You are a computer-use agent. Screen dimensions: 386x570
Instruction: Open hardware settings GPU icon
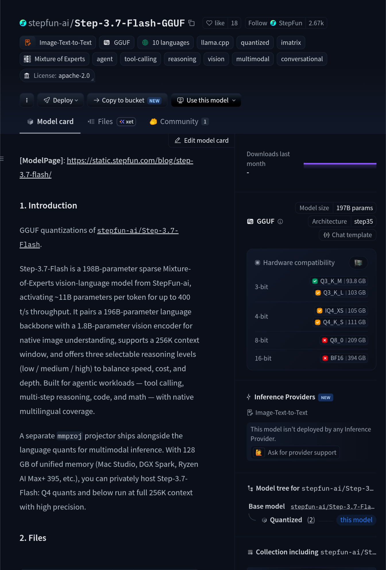[358, 263]
